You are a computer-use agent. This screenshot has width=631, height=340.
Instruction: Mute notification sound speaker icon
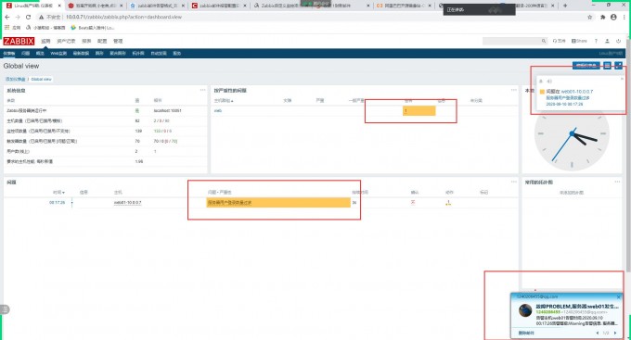(549, 82)
